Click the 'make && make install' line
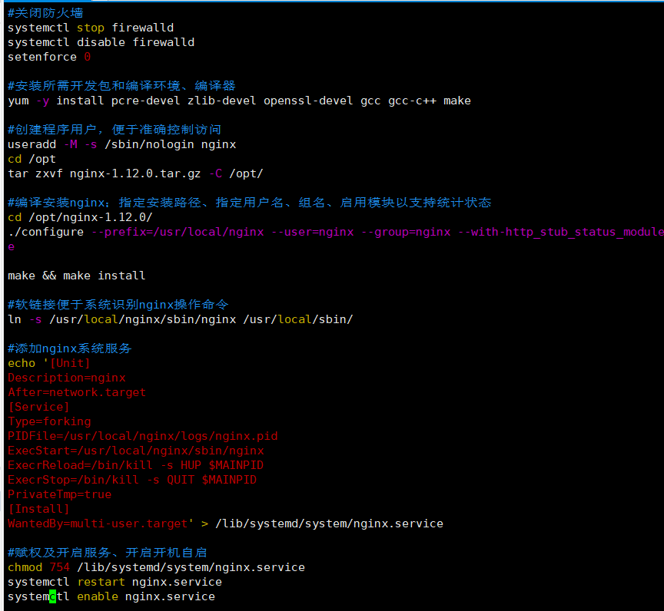 point(77,276)
